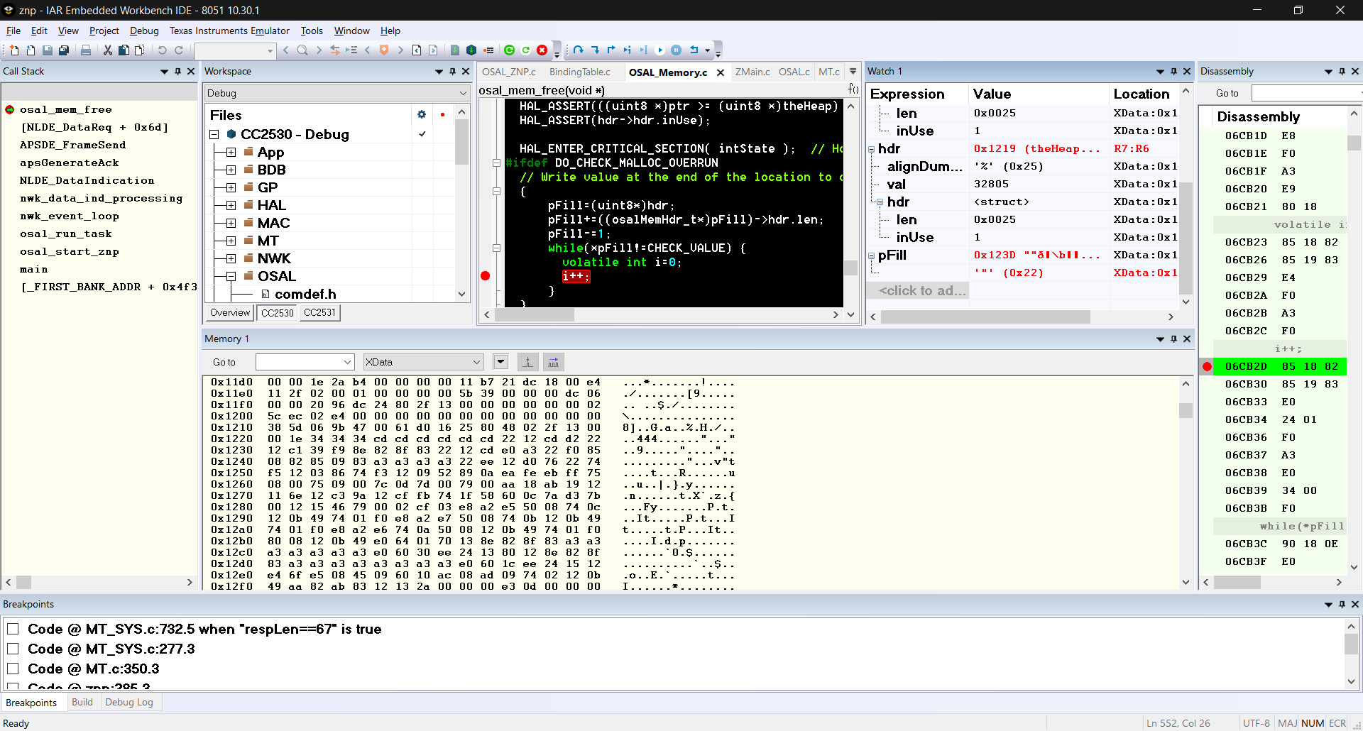
Task: Click the comdef.h file in Workspace tree
Action: [305, 294]
